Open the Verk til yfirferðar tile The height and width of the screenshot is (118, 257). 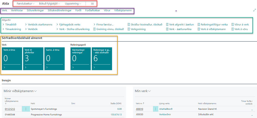[x=33, y=58]
